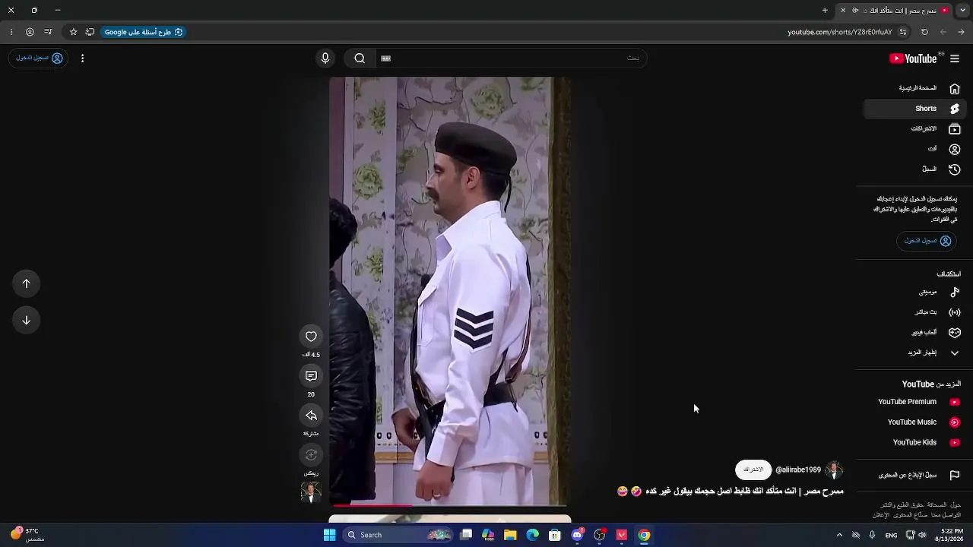Toggle the YouTube hamburger guide menu

(x=955, y=58)
